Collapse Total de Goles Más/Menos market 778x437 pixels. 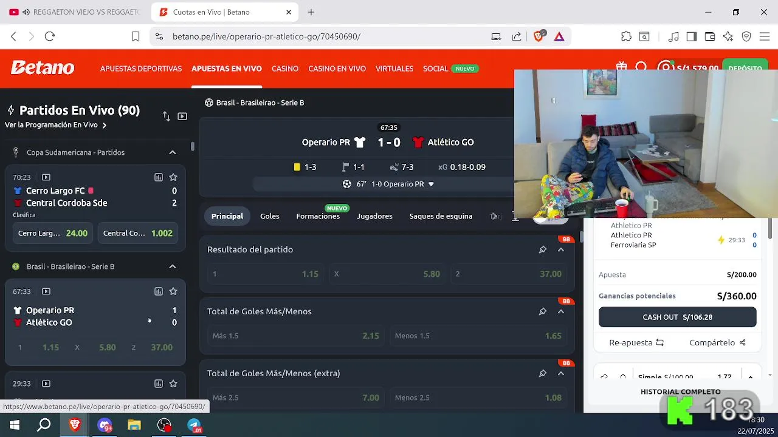(x=561, y=311)
